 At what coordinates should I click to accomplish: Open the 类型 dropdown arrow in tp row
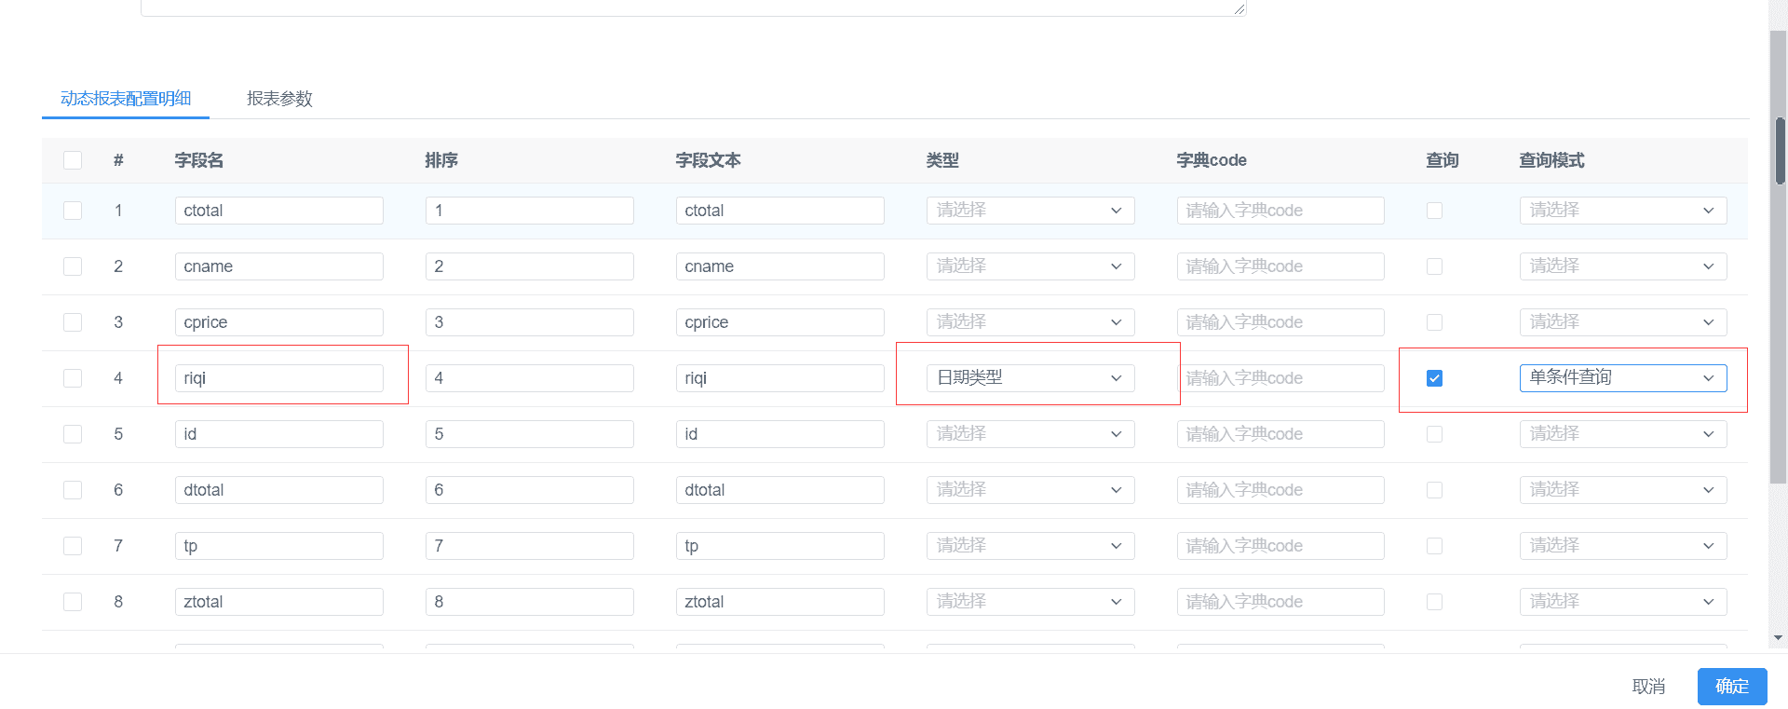click(x=1116, y=546)
